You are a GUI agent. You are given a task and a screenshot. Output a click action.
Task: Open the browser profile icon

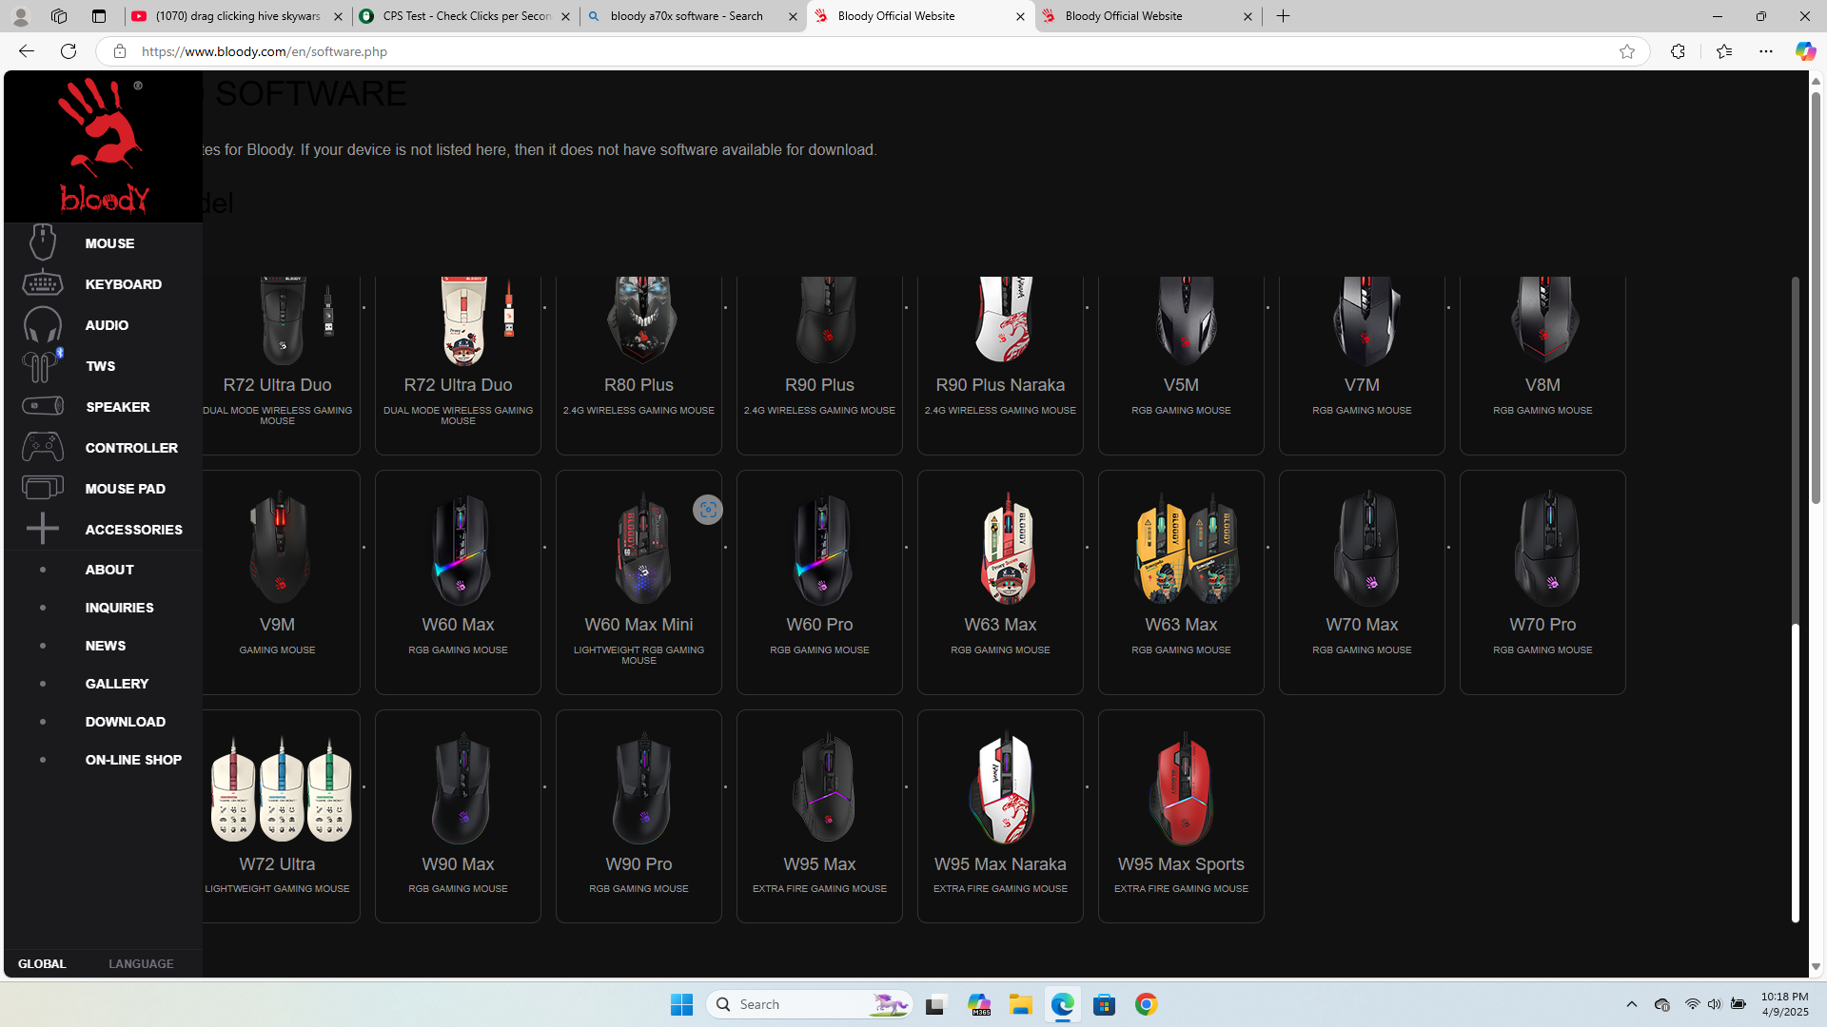[x=20, y=16]
